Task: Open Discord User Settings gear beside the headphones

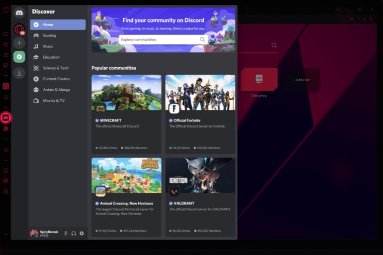Action: (82, 233)
